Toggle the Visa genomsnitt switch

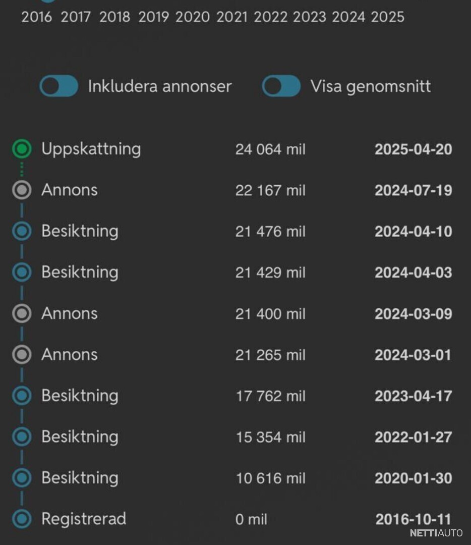(x=281, y=86)
